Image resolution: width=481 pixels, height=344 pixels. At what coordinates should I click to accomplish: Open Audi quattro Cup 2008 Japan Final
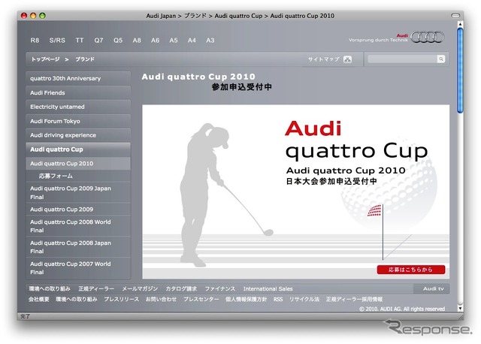tap(78, 247)
